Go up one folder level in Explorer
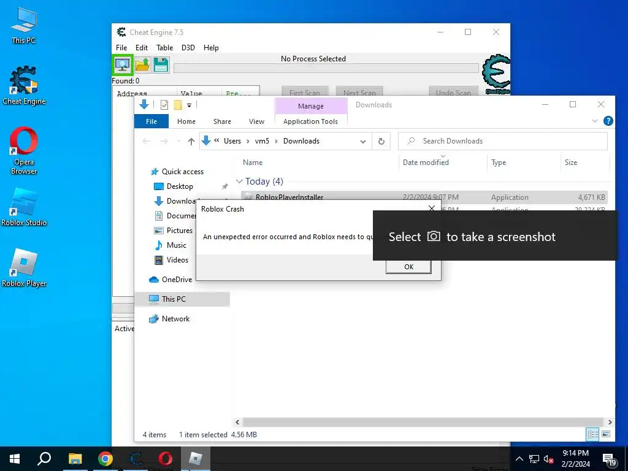This screenshot has height=471, width=628. [191, 141]
